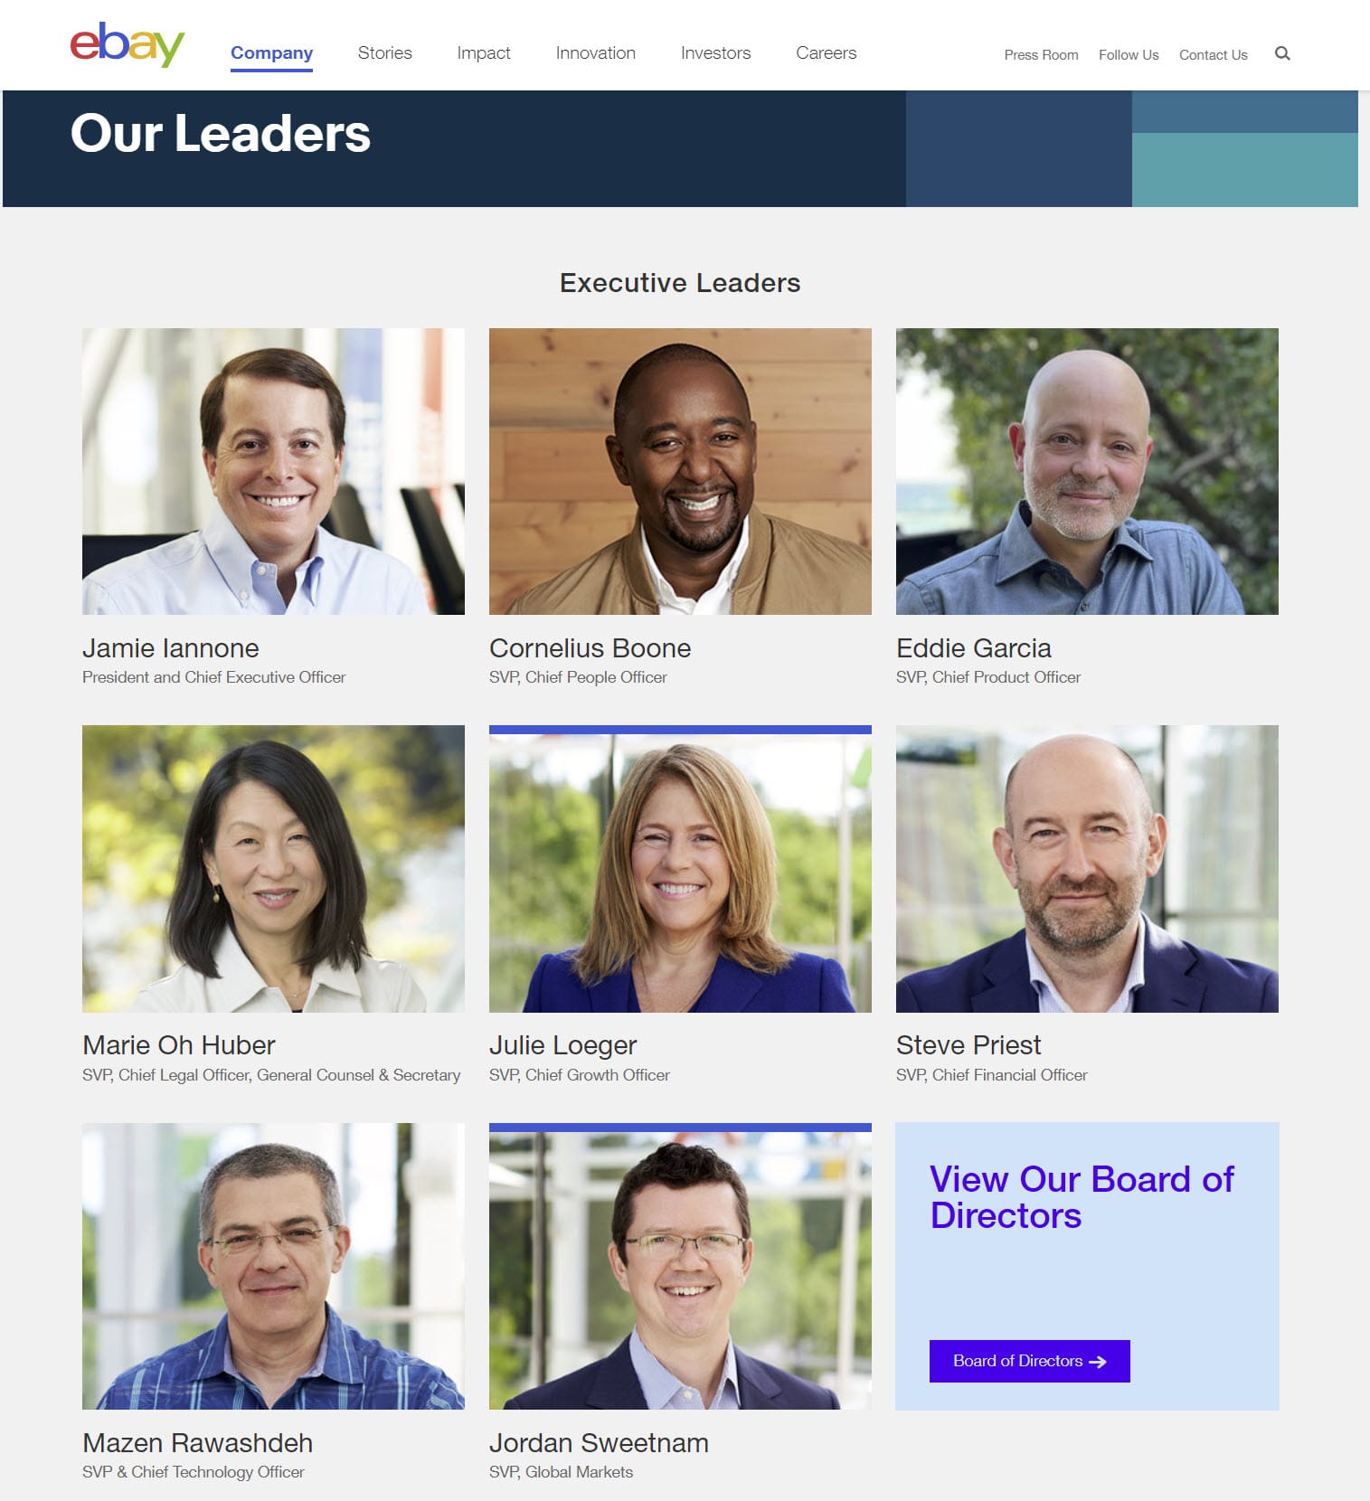Viewport: 1370px width, 1501px height.
Task: Select Cornelius Boone's profile photo
Action: 680,471
